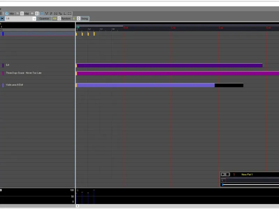279x209 pixels.
Task: Toggle the Swing option
Action: point(84,18)
